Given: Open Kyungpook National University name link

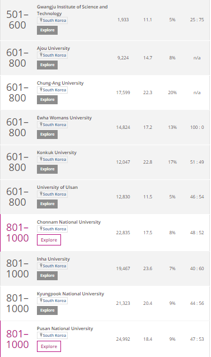Looking at the screenshot, I should point(71,294).
